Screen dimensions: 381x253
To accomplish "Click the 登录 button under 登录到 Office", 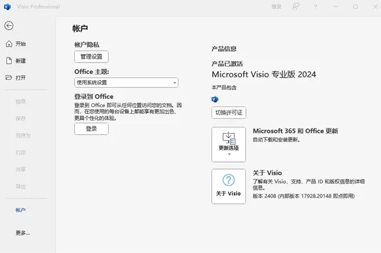I will point(91,128).
